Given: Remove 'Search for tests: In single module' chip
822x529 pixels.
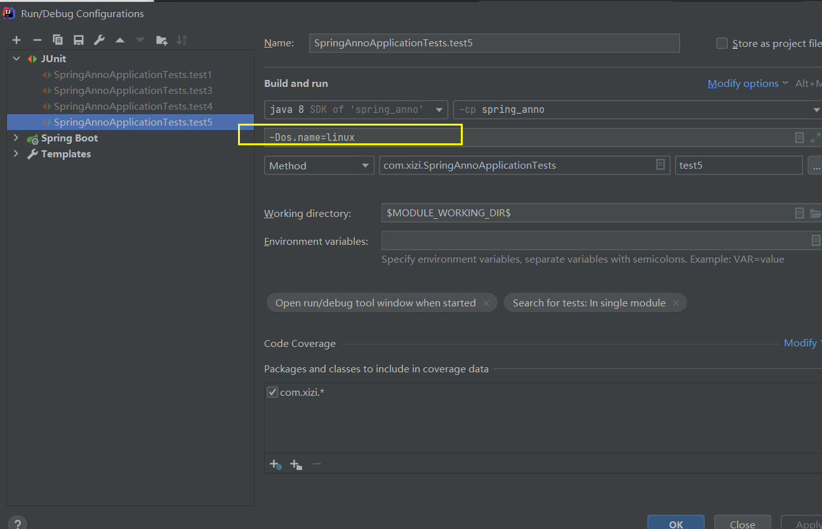Looking at the screenshot, I should 676,303.
